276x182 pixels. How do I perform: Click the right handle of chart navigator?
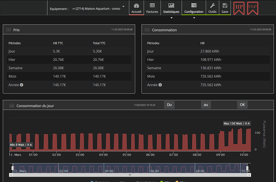pos(247,168)
